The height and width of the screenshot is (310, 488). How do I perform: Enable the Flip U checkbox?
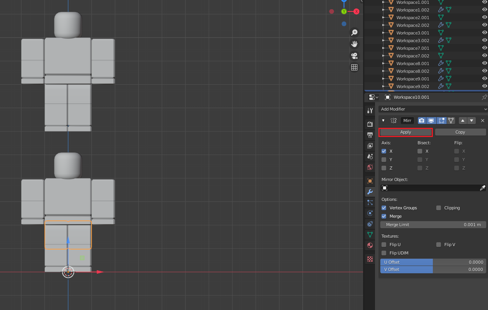click(x=384, y=245)
